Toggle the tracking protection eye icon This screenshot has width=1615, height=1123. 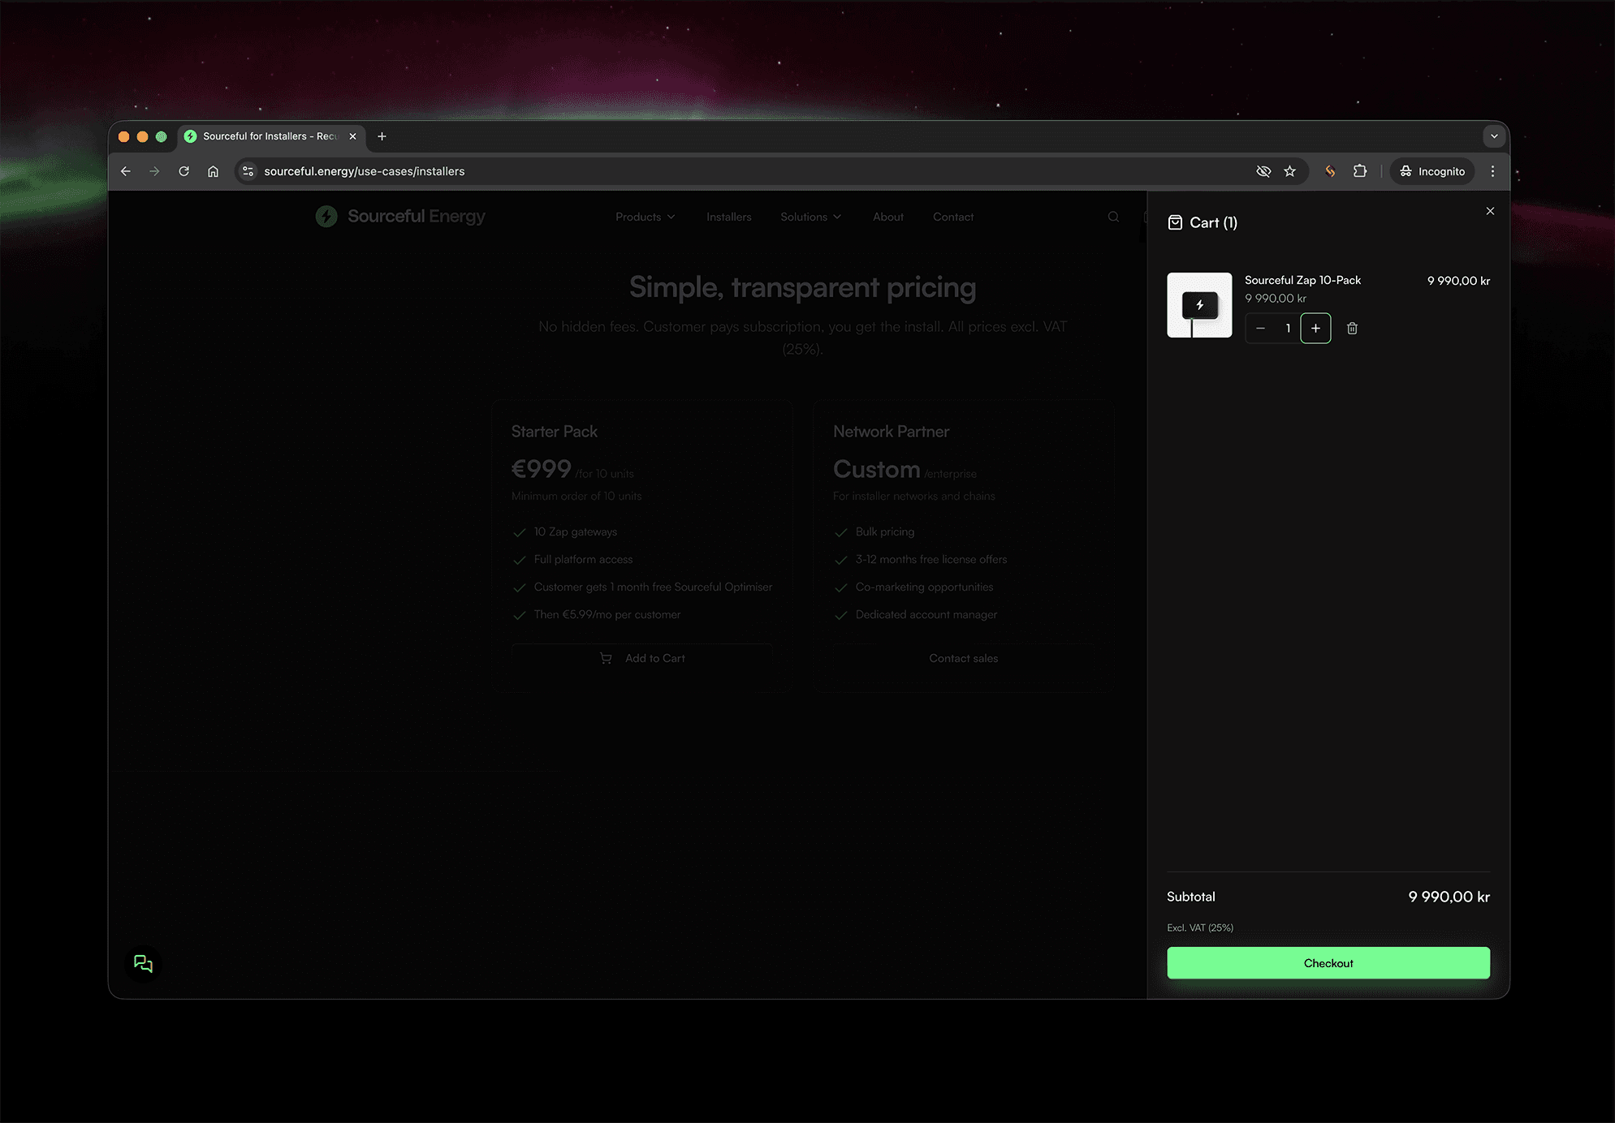click(x=1263, y=171)
